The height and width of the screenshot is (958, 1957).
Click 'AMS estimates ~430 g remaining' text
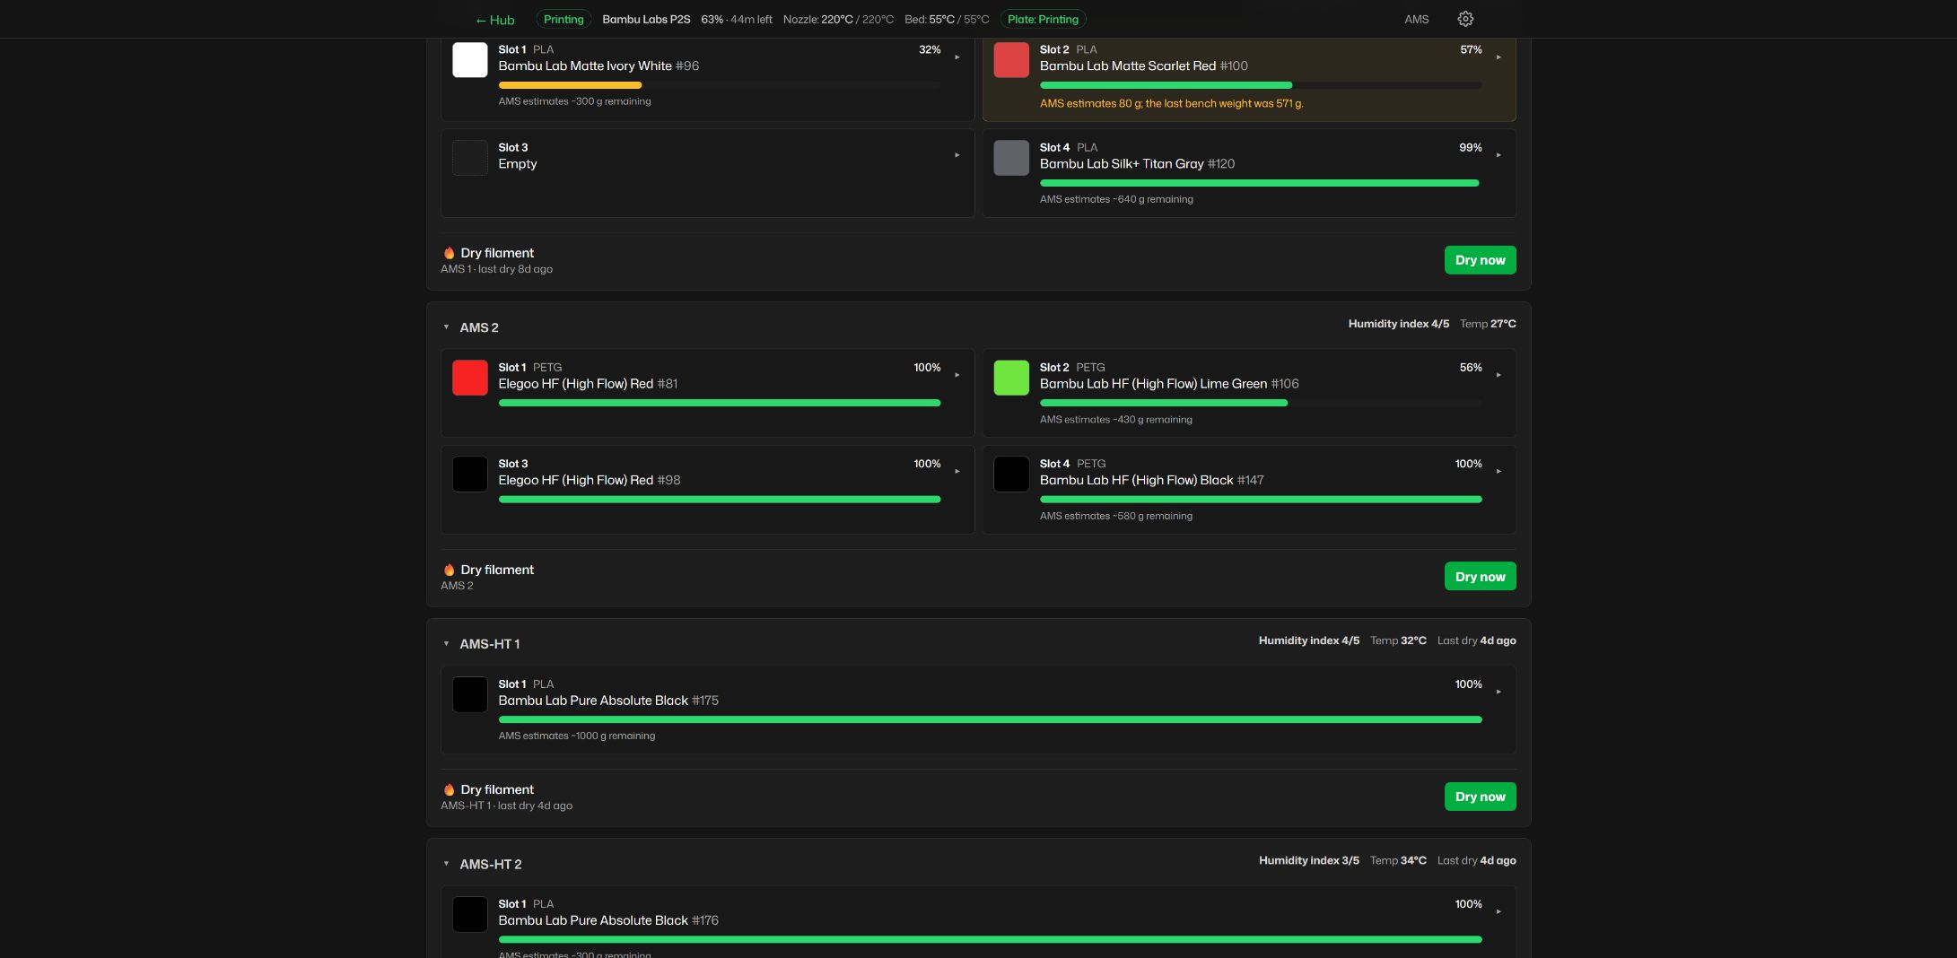tap(1115, 420)
